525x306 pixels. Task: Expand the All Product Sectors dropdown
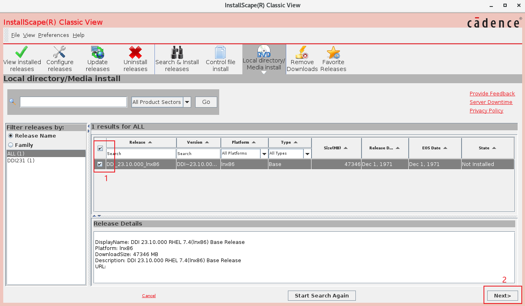187,102
